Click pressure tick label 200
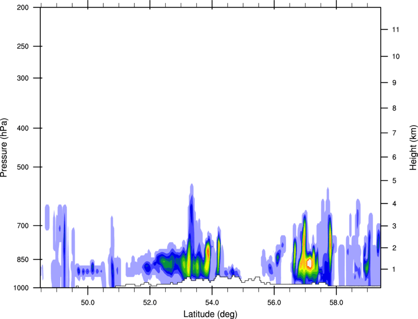418x319 pixels. point(23,7)
